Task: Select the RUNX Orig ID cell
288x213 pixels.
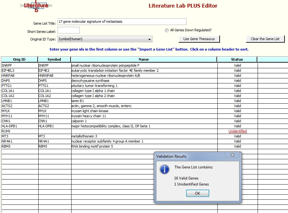Action: [x=20, y=131]
